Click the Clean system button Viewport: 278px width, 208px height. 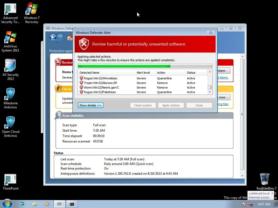pos(143,105)
